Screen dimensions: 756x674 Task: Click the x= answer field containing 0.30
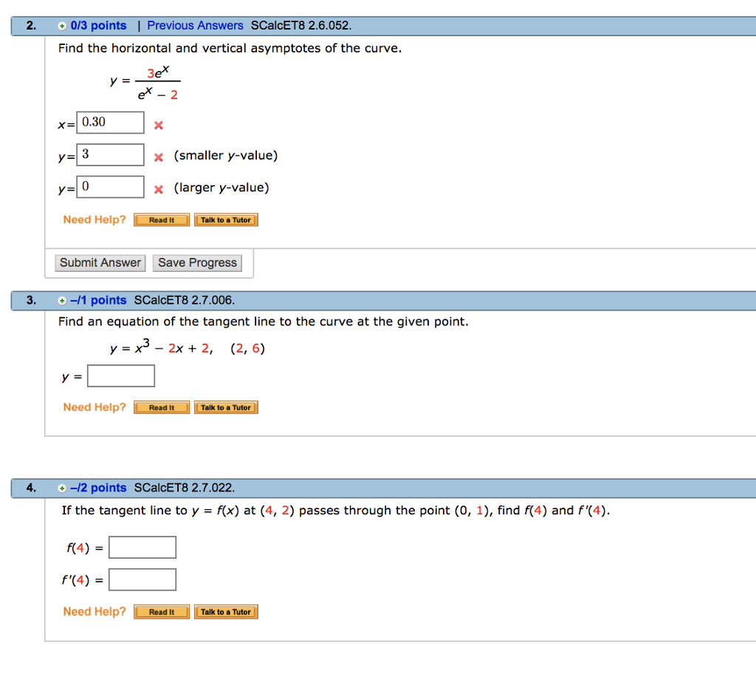(109, 123)
